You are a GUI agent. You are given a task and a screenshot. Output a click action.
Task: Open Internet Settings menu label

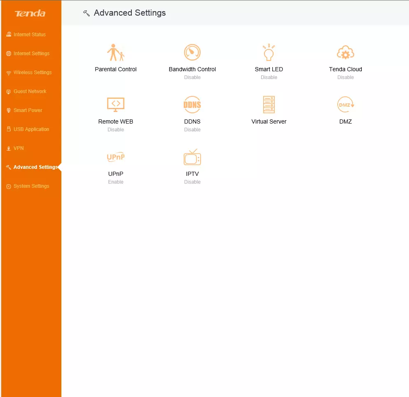[x=31, y=54]
